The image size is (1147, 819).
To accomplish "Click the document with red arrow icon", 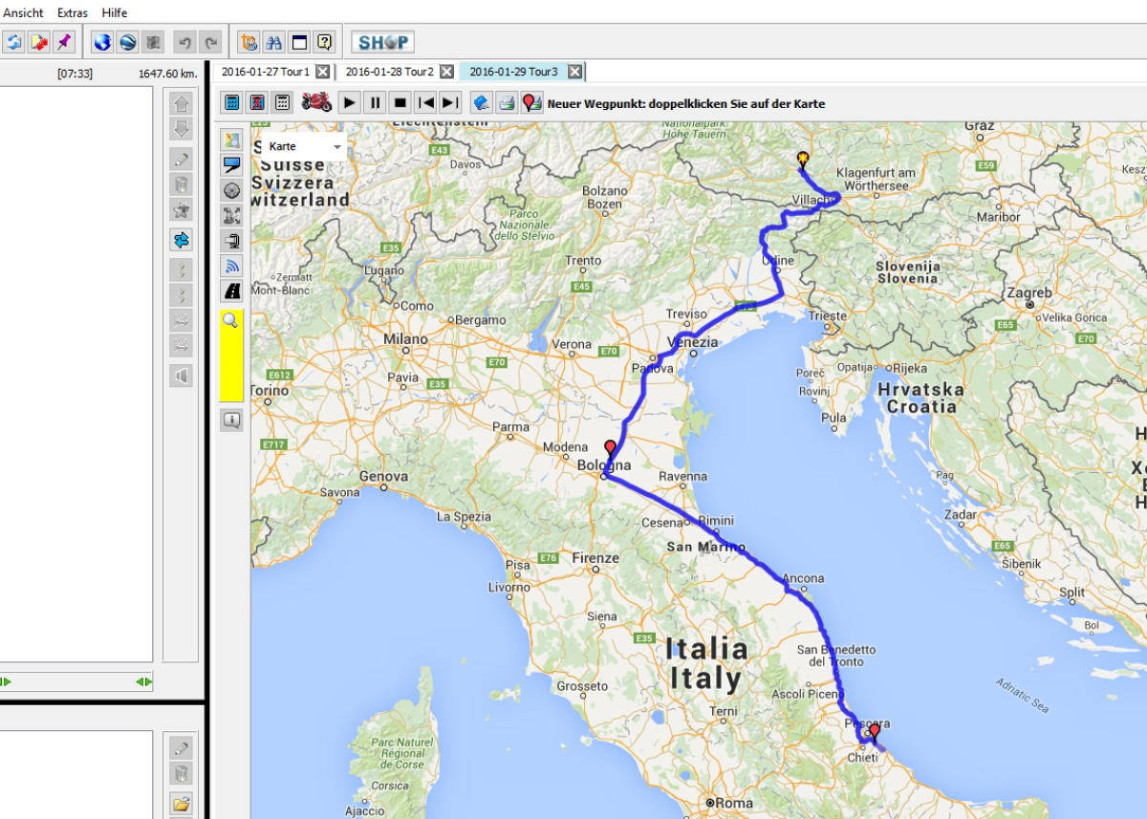I will coord(39,42).
